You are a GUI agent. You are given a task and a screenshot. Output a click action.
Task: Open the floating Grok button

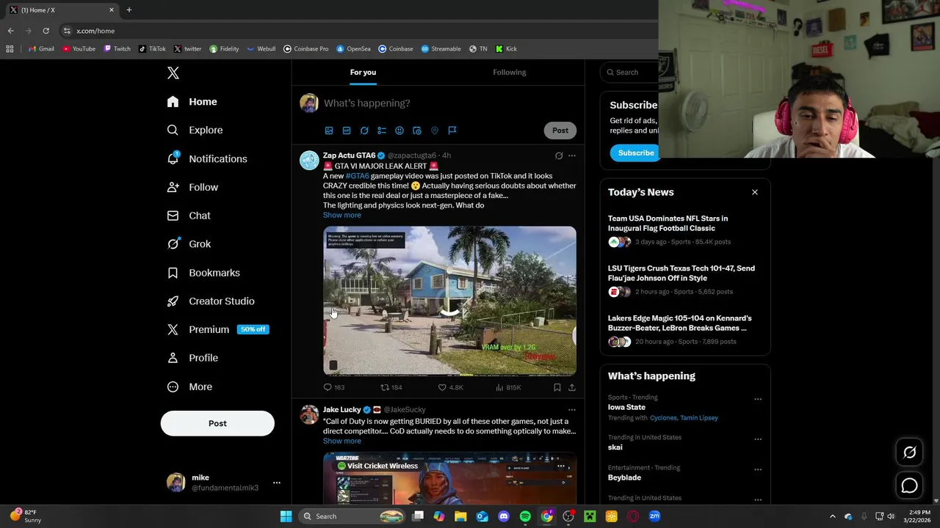coord(909,452)
